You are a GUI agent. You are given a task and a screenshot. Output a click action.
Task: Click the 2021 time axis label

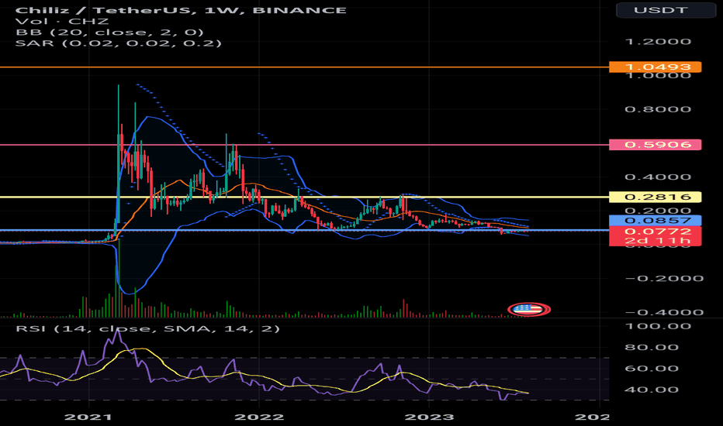point(88,417)
